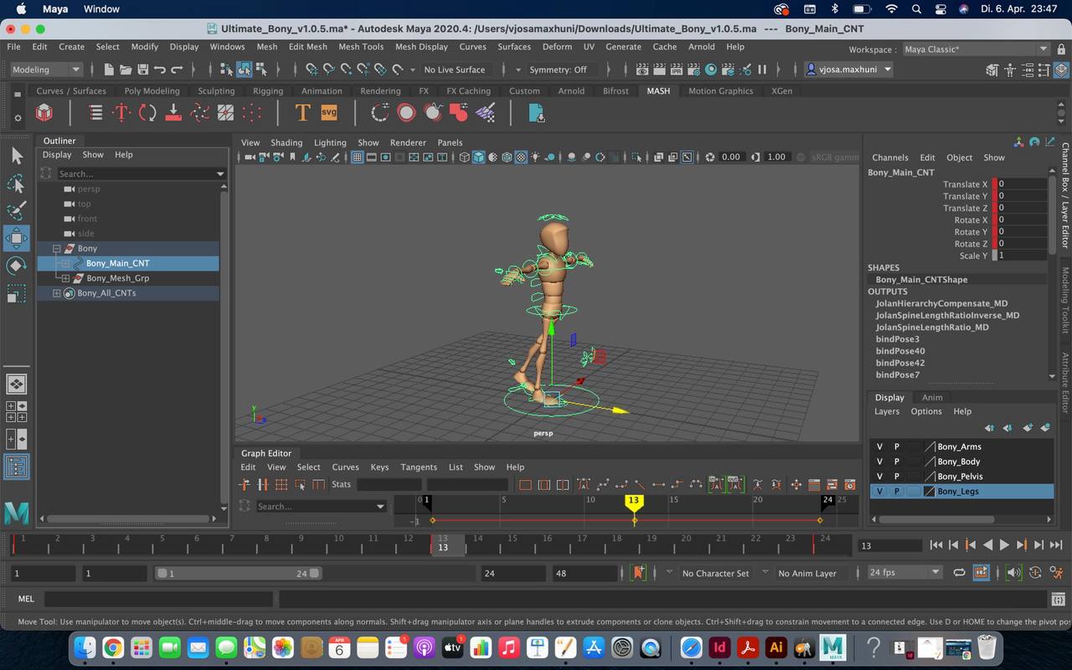
Task: Activate the Move tool in toolbox
Action: coord(16,238)
